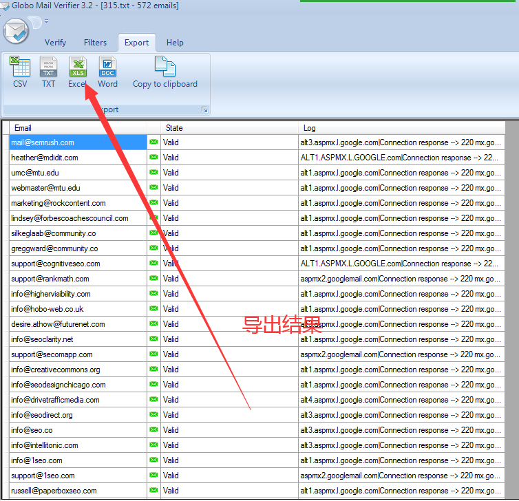This screenshot has width=519, height=501.
Task: Select marketing@rockcontent.com email
Action: click(x=78, y=203)
